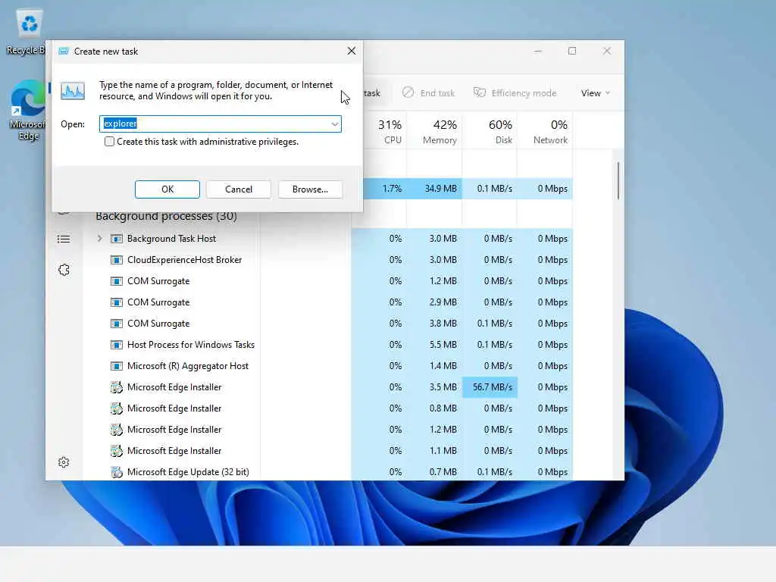776x582 pixels.
Task: Click the Task Manager vertical scrollbar
Action: (618, 180)
